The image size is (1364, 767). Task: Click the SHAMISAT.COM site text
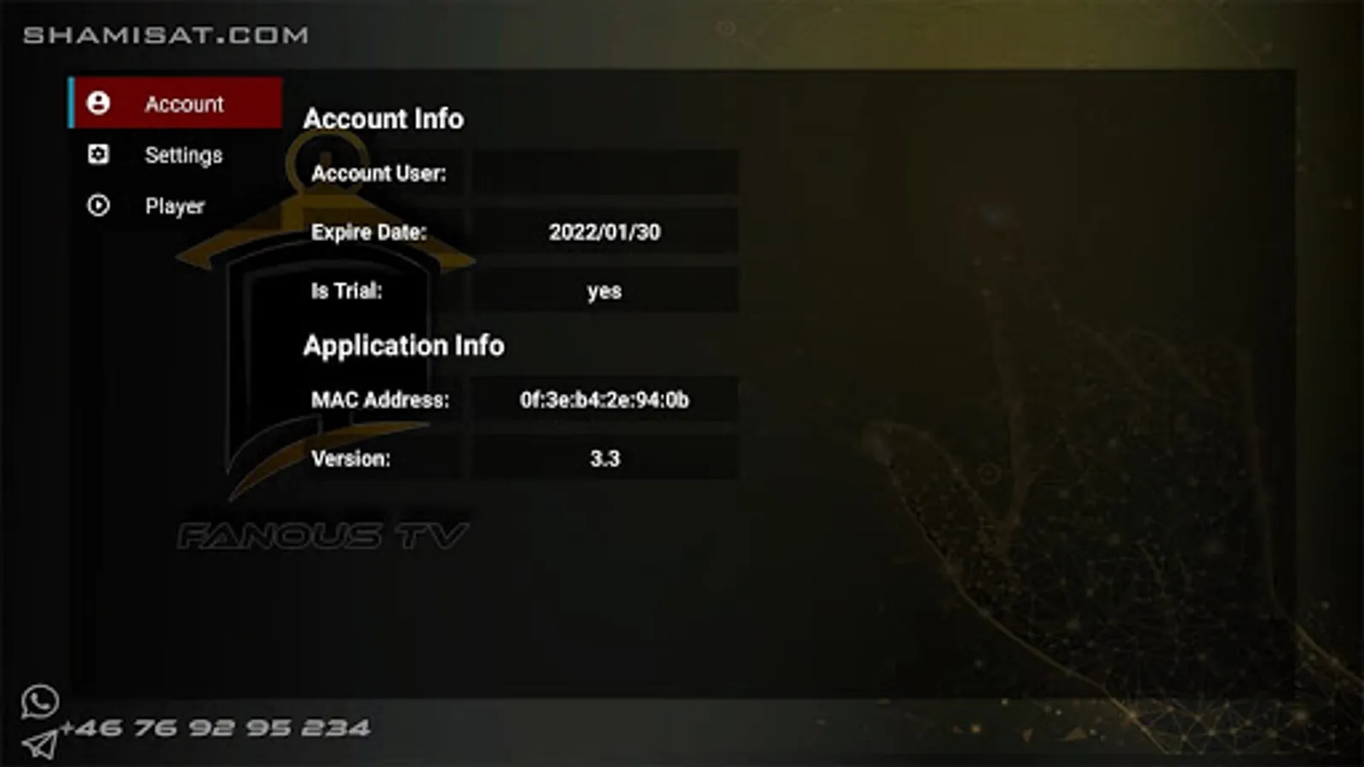(165, 35)
